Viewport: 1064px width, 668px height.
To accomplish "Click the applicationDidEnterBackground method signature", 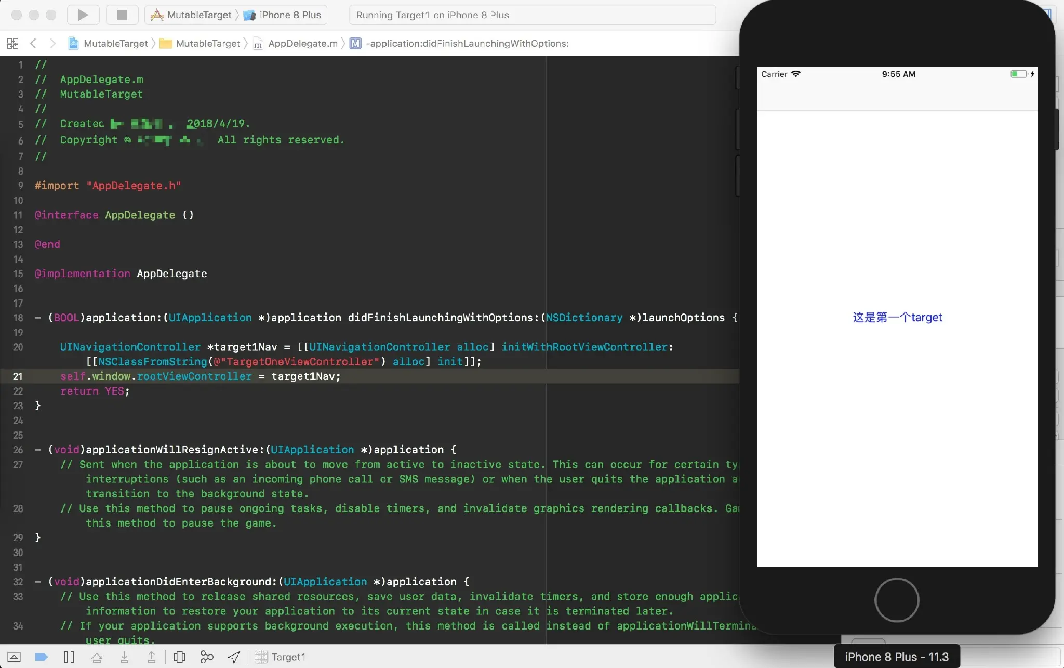I will [x=252, y=582].
